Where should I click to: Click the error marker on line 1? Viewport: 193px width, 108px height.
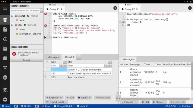46,14
